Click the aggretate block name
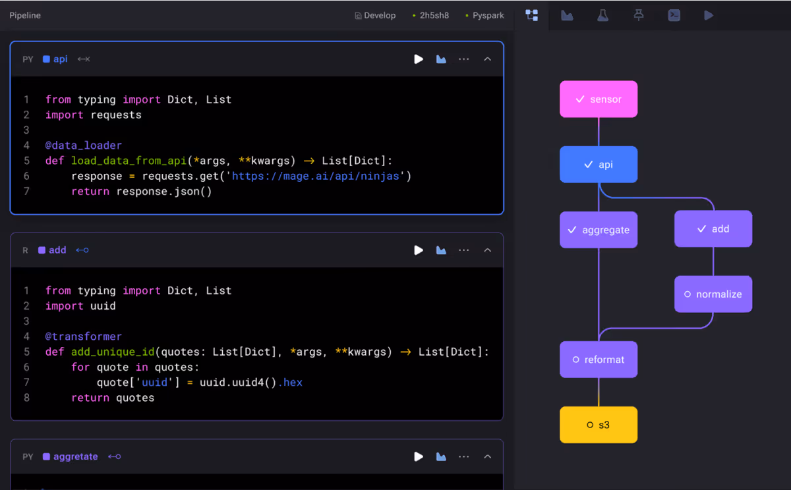 point(75,456)
